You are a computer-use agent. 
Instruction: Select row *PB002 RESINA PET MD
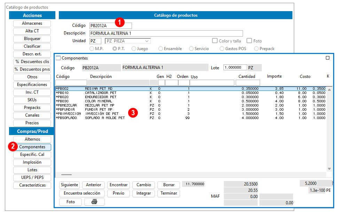pos(191,88)
